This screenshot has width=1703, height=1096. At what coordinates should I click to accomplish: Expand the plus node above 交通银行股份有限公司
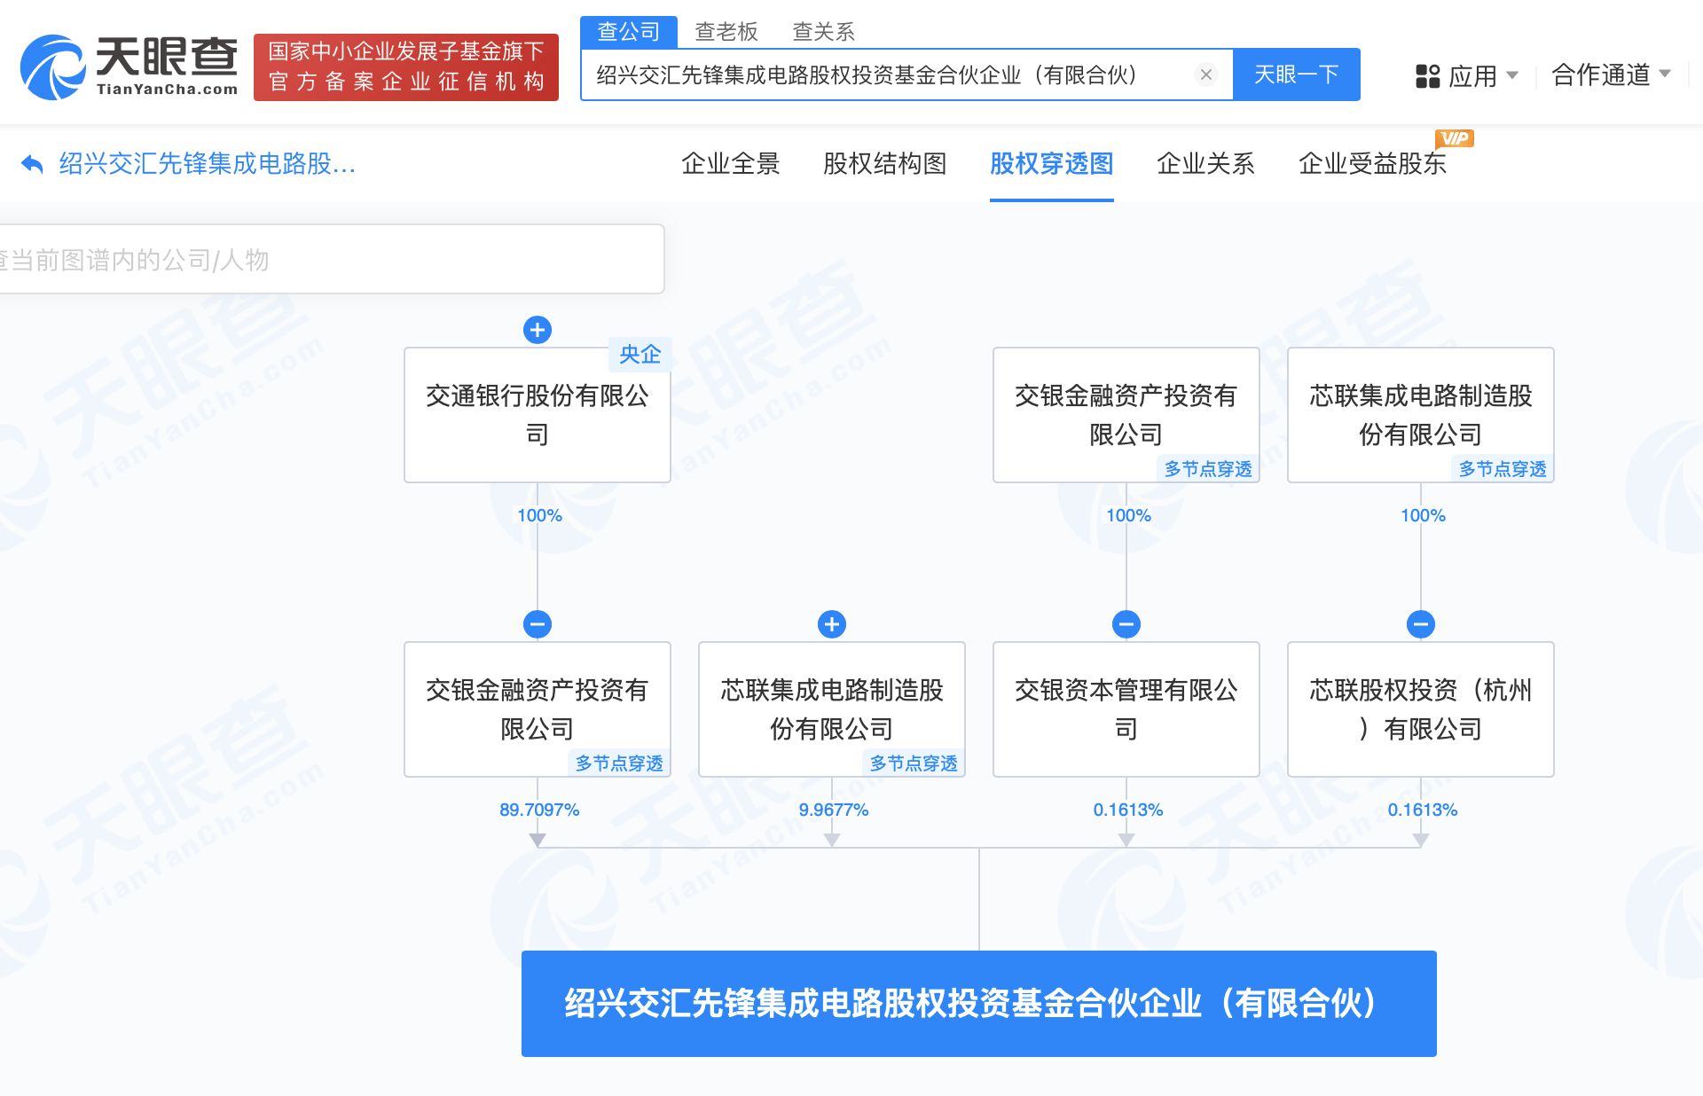point(537,330)
